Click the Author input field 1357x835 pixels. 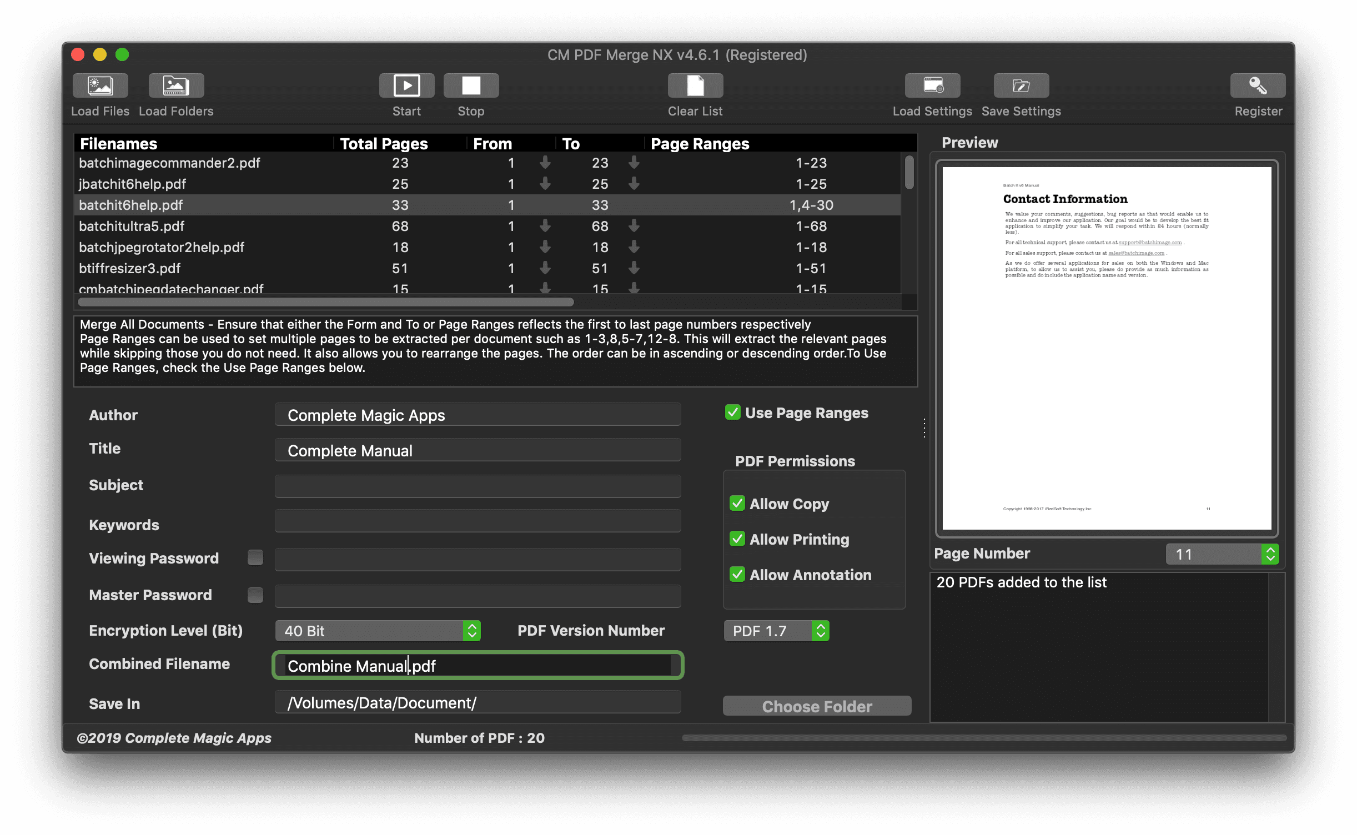(478, 415)
